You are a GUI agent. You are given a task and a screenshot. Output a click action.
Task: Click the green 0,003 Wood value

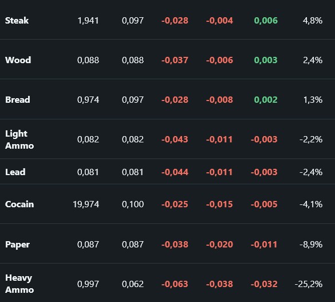point(266,60)
